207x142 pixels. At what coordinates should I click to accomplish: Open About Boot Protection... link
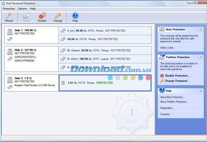click(172, 97)
